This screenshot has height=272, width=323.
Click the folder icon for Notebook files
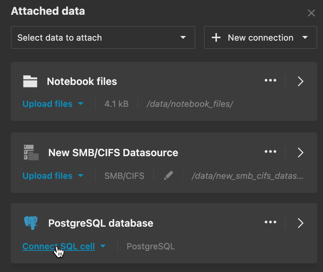(x=31, y=81)
